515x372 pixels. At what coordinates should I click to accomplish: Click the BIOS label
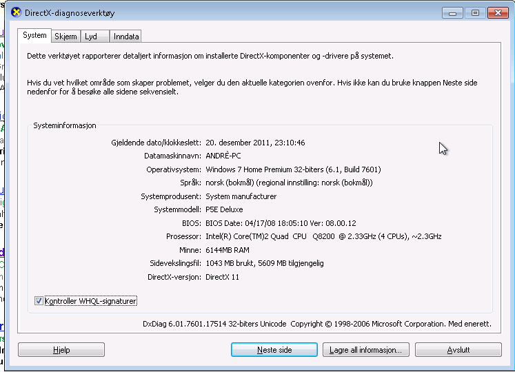[x=192, y=224]
